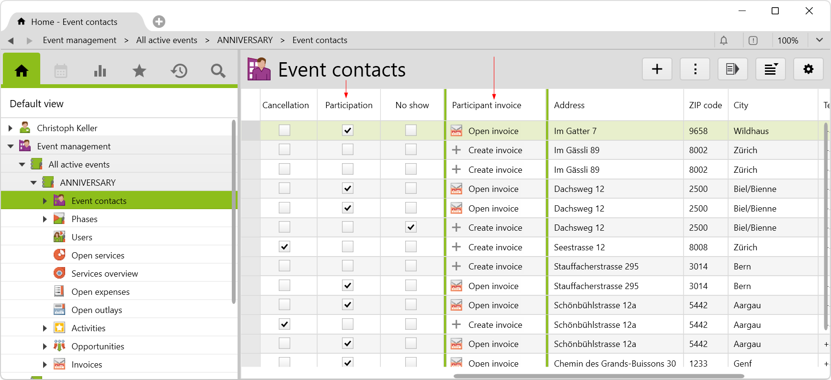Image resolution: width=831 pixels, height=380 pixels.
Task: Click the notification bell icon
Action: point(724,41)
